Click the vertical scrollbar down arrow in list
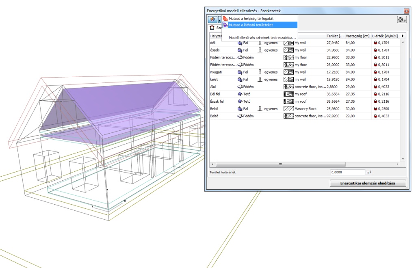The height and width of the screenshot is (268, 416). pos(403,159)
